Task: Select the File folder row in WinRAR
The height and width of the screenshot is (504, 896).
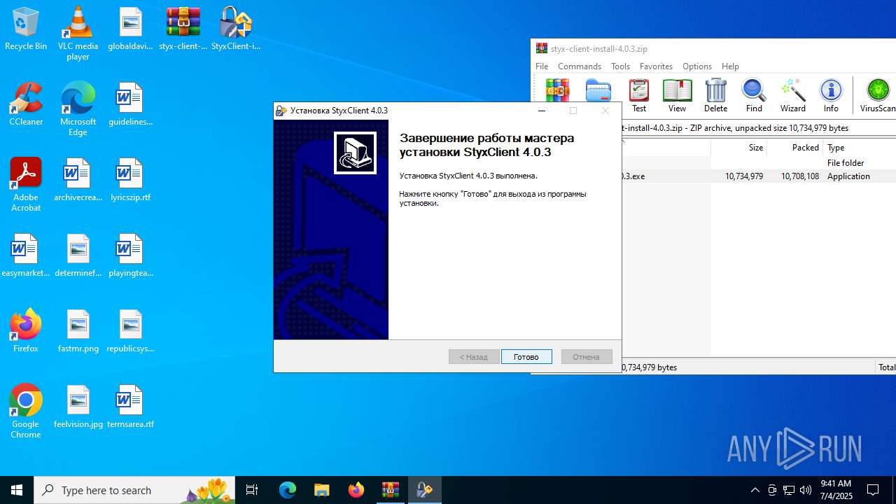Action: 759,163
